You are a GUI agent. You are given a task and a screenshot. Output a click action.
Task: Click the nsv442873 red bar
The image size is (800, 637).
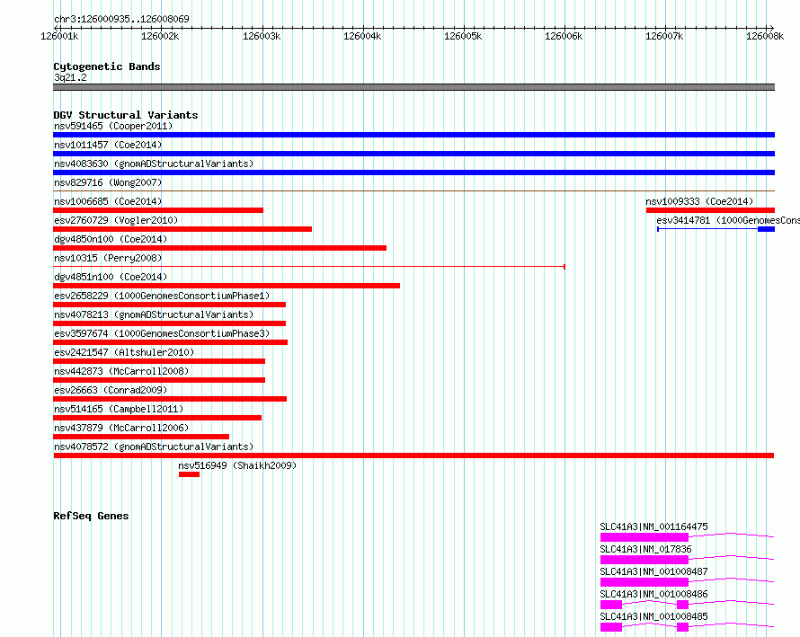point(159,380)
